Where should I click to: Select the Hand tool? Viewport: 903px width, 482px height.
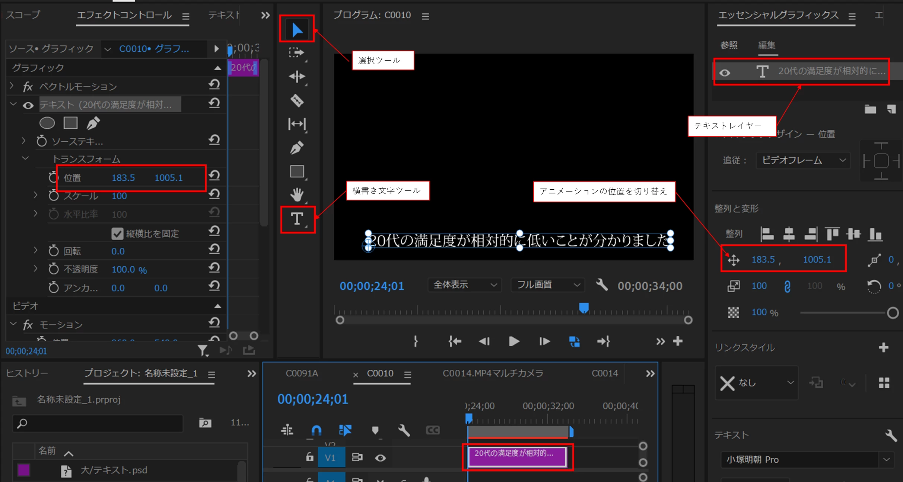click(x=297, y=195)
